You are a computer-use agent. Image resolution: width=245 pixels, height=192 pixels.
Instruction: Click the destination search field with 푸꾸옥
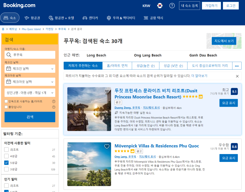tap(30, 55)
